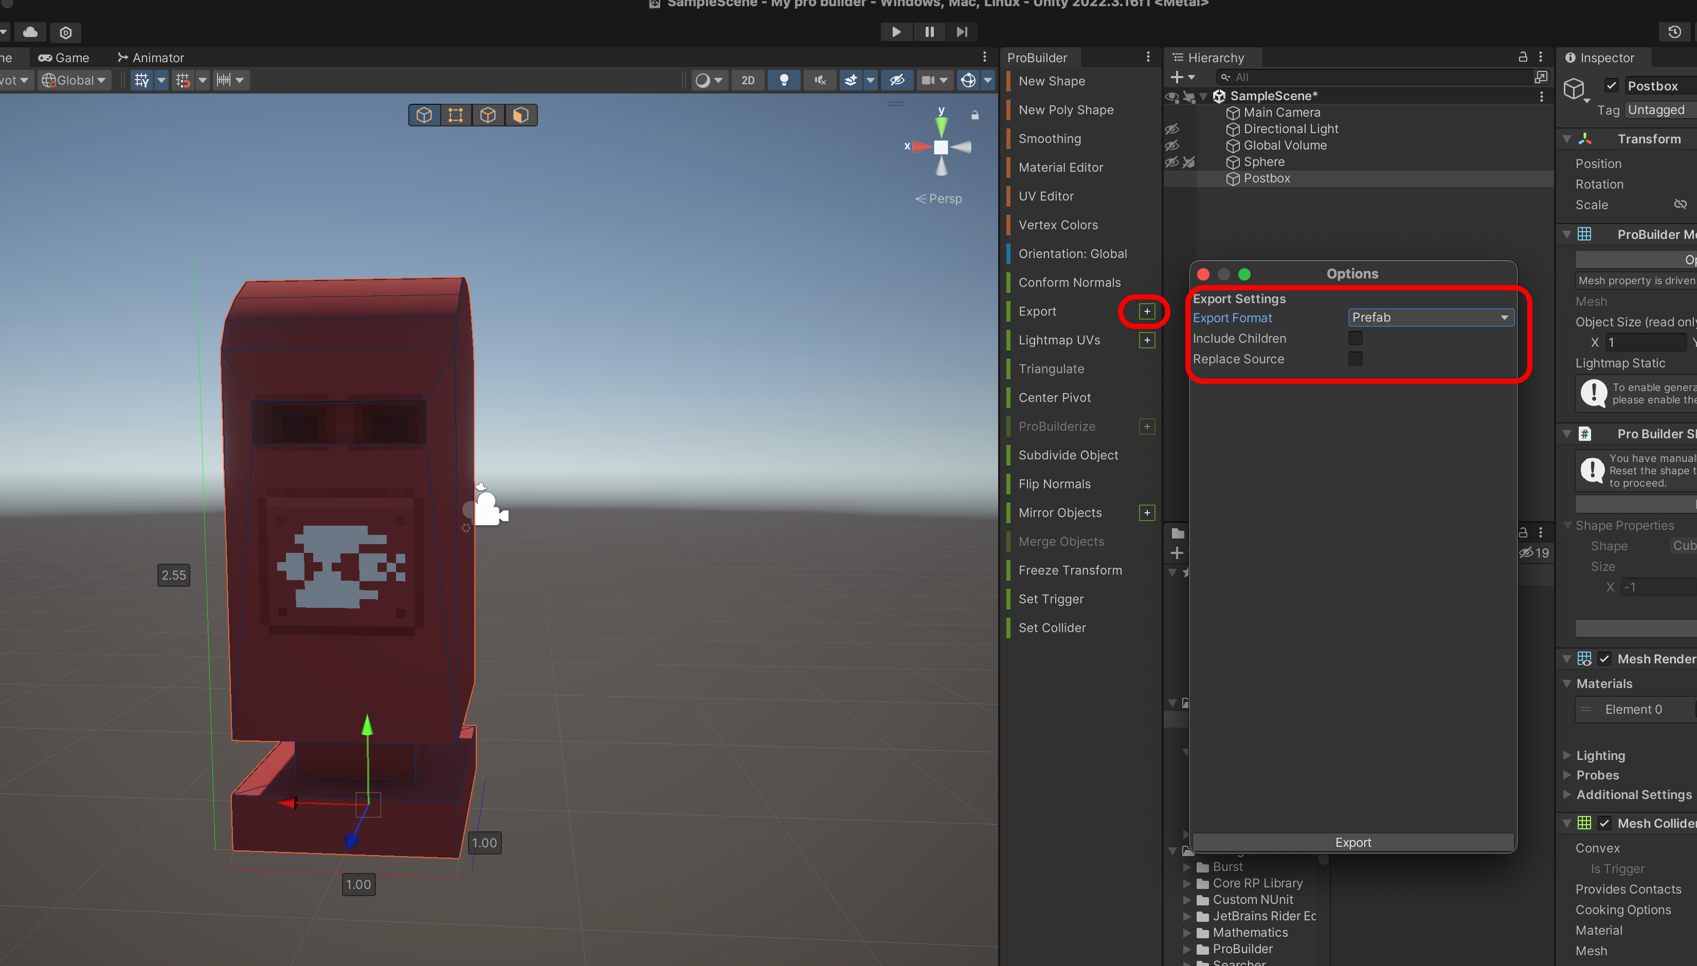1697x966 pixels.
Task: Open Export options plus icon
Action: pyautogui.click(x=1147, y=311)
